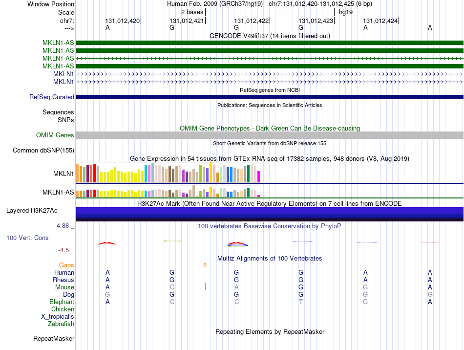This screenshot has height=350, width=464.
Task: Click the 'Human' species label
Action: tap(64, 272)
